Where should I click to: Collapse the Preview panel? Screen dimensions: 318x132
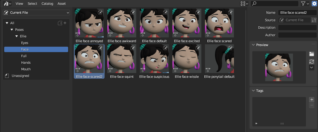[253, 45]
